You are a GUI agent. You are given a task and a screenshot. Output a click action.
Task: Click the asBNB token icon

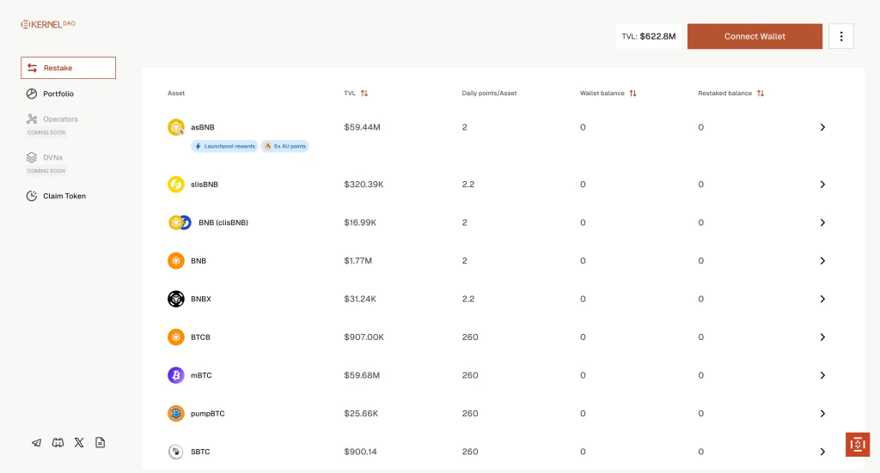(x=176, y=127)
